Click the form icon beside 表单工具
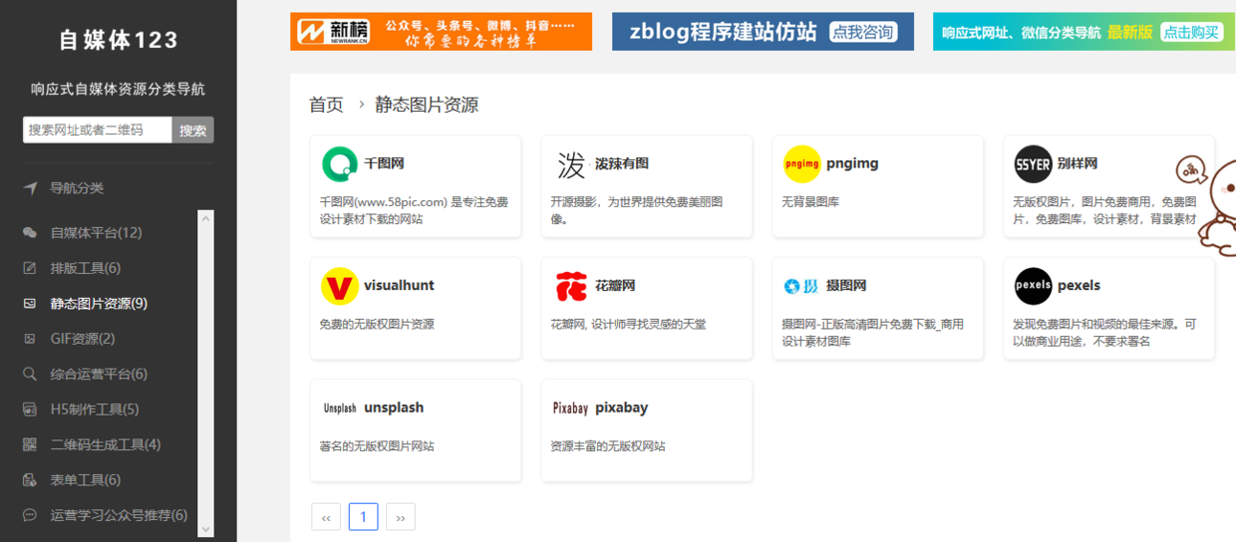Viewport: 1236px width, 542px height. pos(30,480)
